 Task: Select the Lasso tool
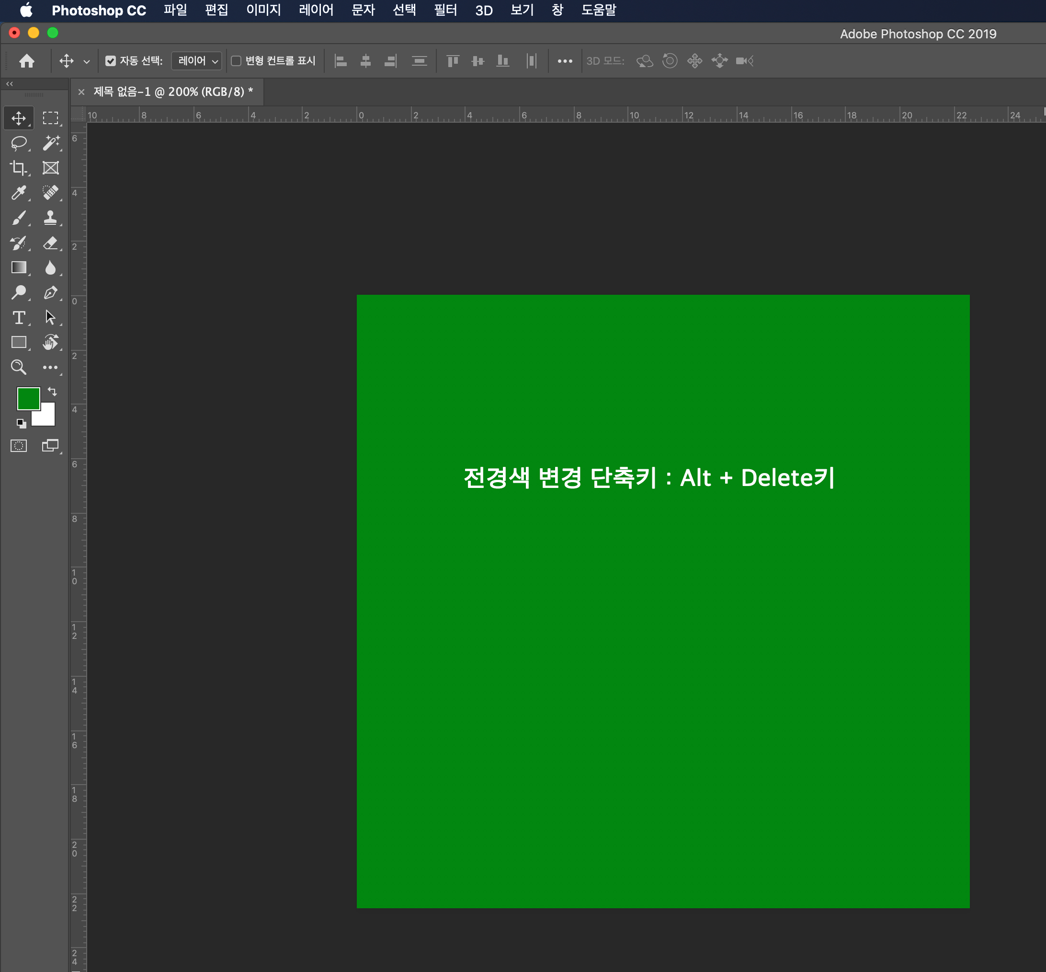[x=19, y=142]
